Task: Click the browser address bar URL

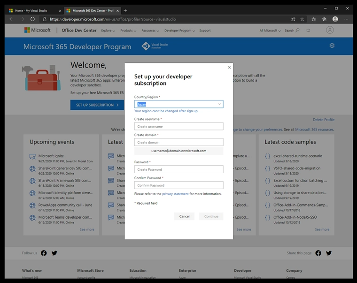Action: tap(113, 19)
